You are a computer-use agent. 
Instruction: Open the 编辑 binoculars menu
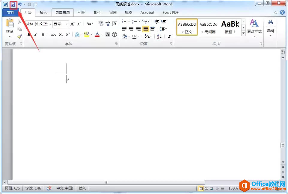[270, 28]
